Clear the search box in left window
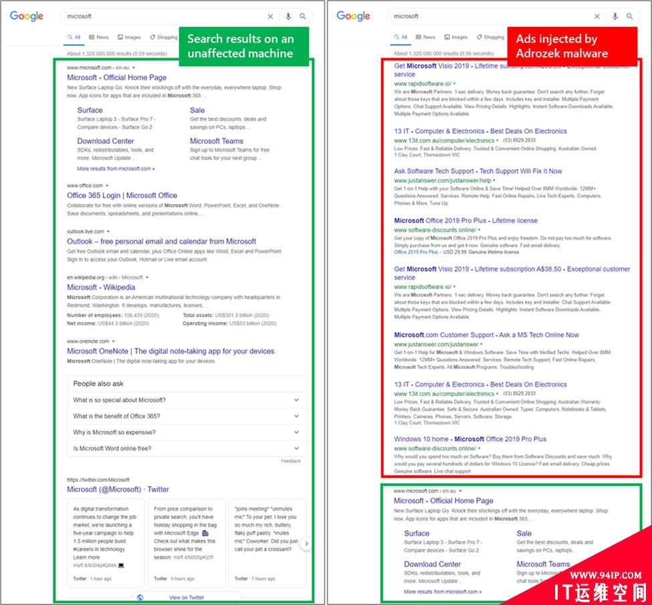 pyautogui.click(x=270, y=16)
